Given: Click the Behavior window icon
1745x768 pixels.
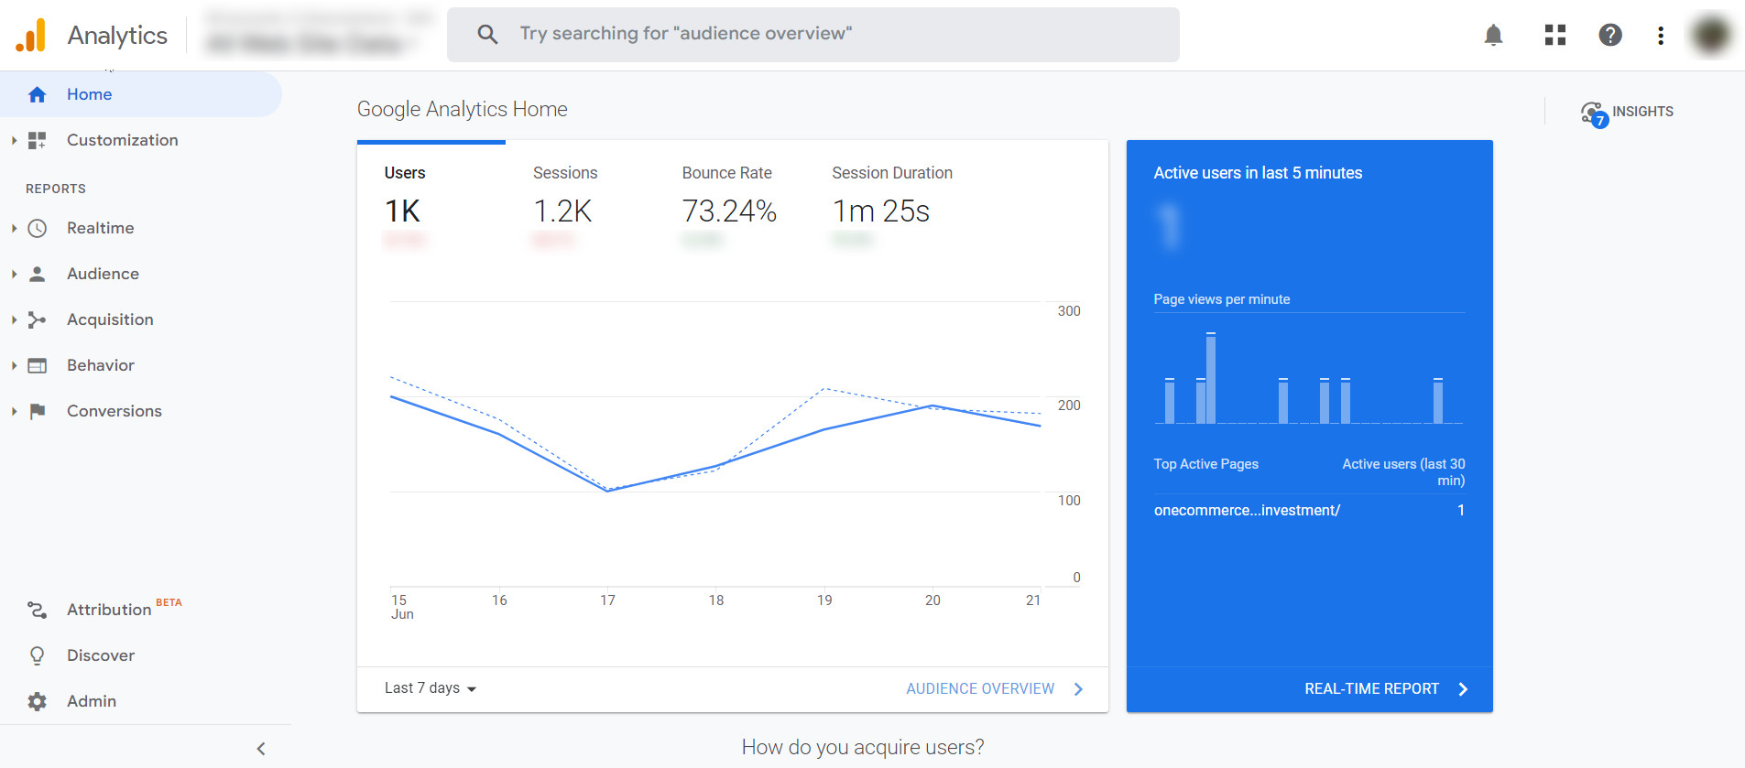Looking at the screenshot, I should pos(37,365).
